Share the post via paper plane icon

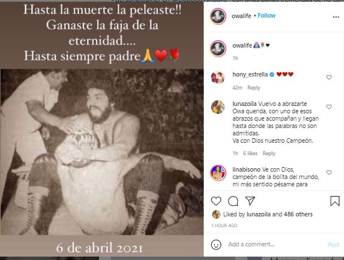click(x=250, y=201)
